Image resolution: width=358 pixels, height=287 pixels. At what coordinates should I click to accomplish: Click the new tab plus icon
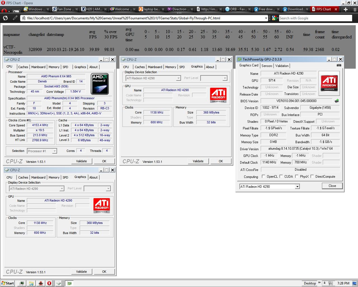[346, 9]
